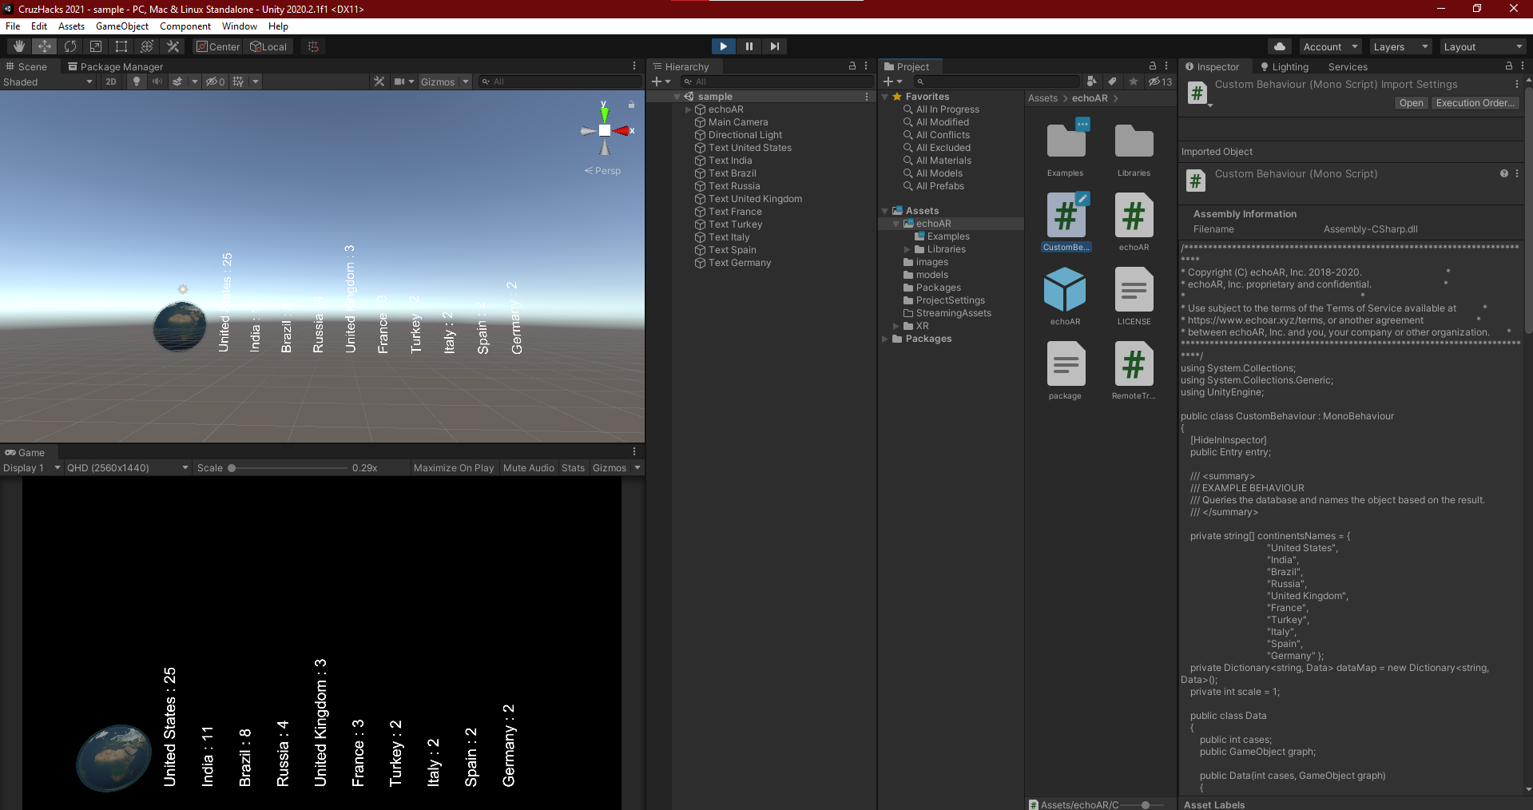Screen dimensions: 1533x810
Task: Toggle Mute Audio in Game view
Action: pos(528,468)
